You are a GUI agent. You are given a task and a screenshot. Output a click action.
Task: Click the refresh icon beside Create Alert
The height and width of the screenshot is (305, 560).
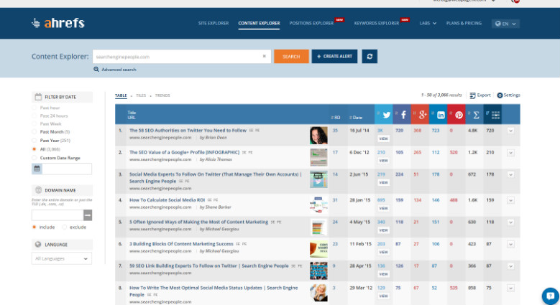[369, 56]
